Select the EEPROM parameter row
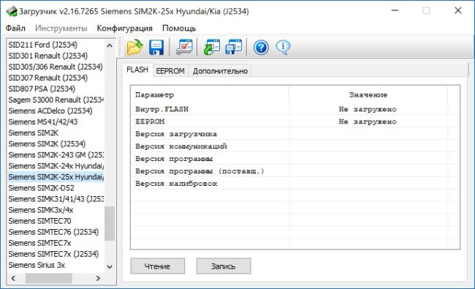The height and width of the screenshot is (289, 475). coord(295,121)
